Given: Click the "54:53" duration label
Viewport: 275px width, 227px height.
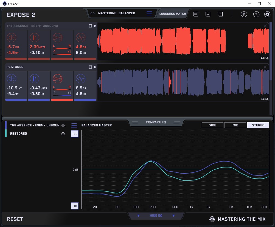Looking at the screenshot, I should click(264, 99).
